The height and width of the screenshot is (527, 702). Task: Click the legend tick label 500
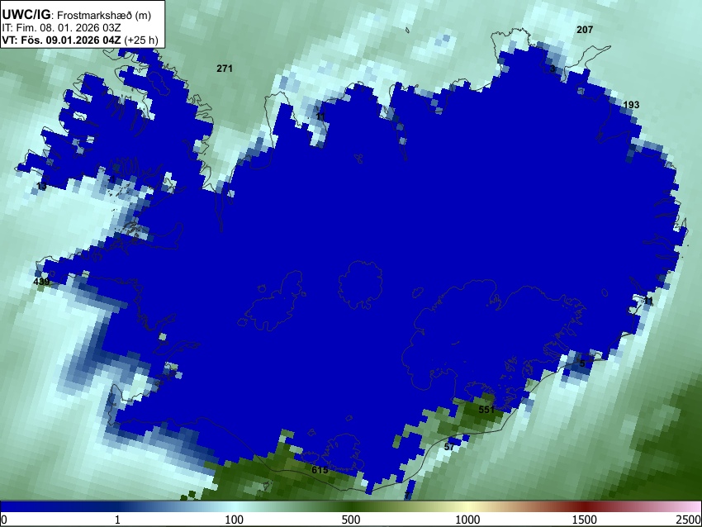pyautogui.click(x=350, y=520)
